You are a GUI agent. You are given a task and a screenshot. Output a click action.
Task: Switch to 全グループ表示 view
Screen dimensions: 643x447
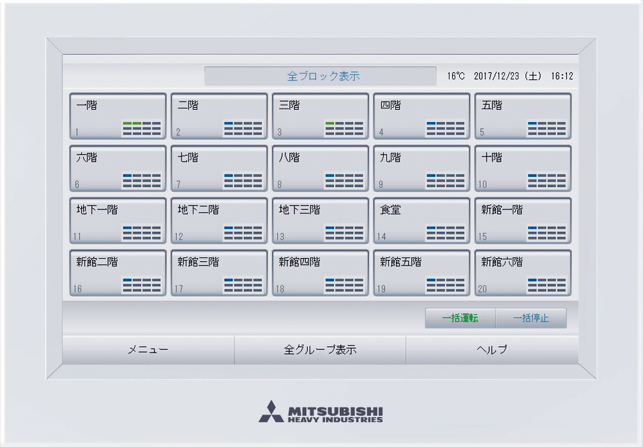coord(320,350)
